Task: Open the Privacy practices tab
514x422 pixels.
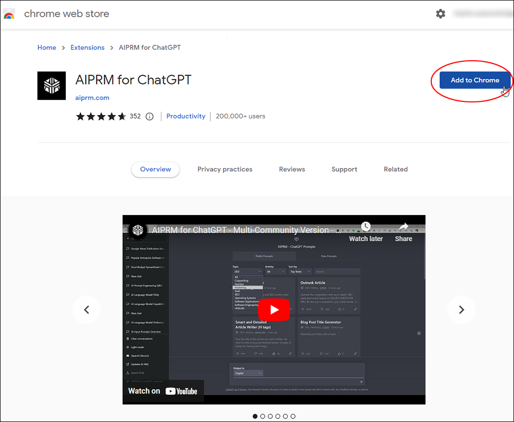Action: (x=225, y=169)
